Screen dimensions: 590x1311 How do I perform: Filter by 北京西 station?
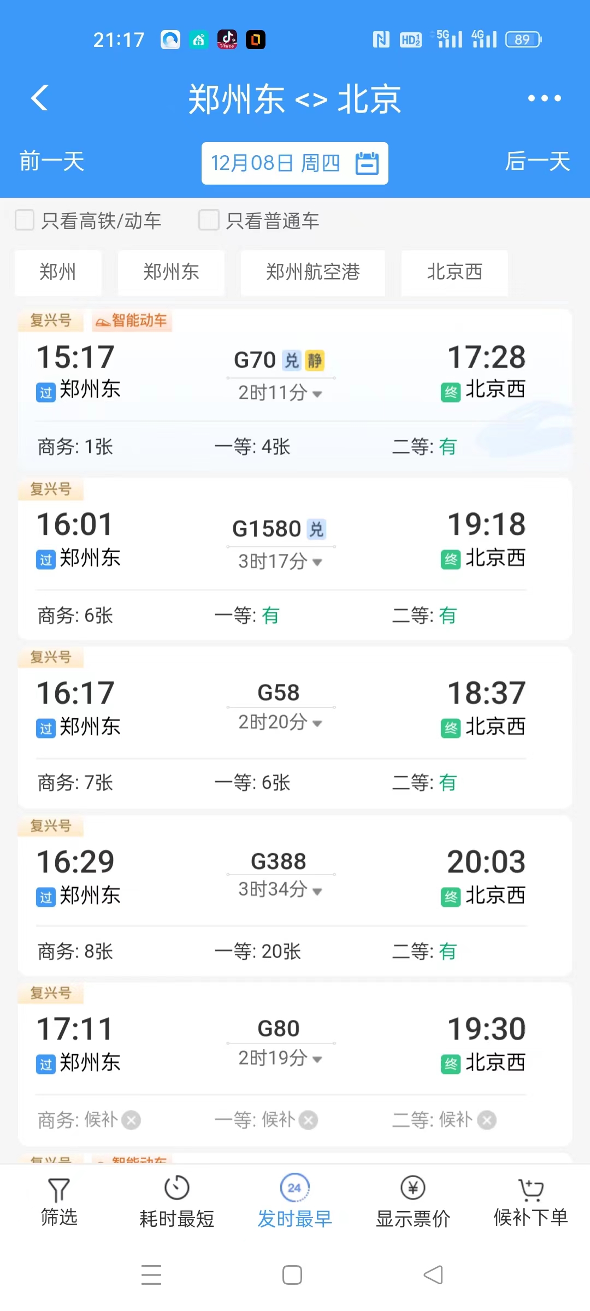tap(455, 272)
